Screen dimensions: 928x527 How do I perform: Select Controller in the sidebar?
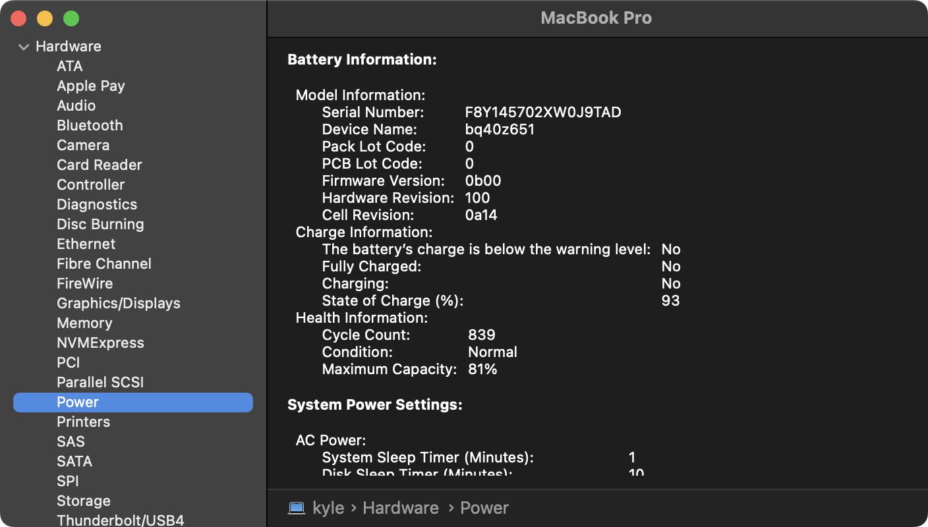tap(90, 184)
